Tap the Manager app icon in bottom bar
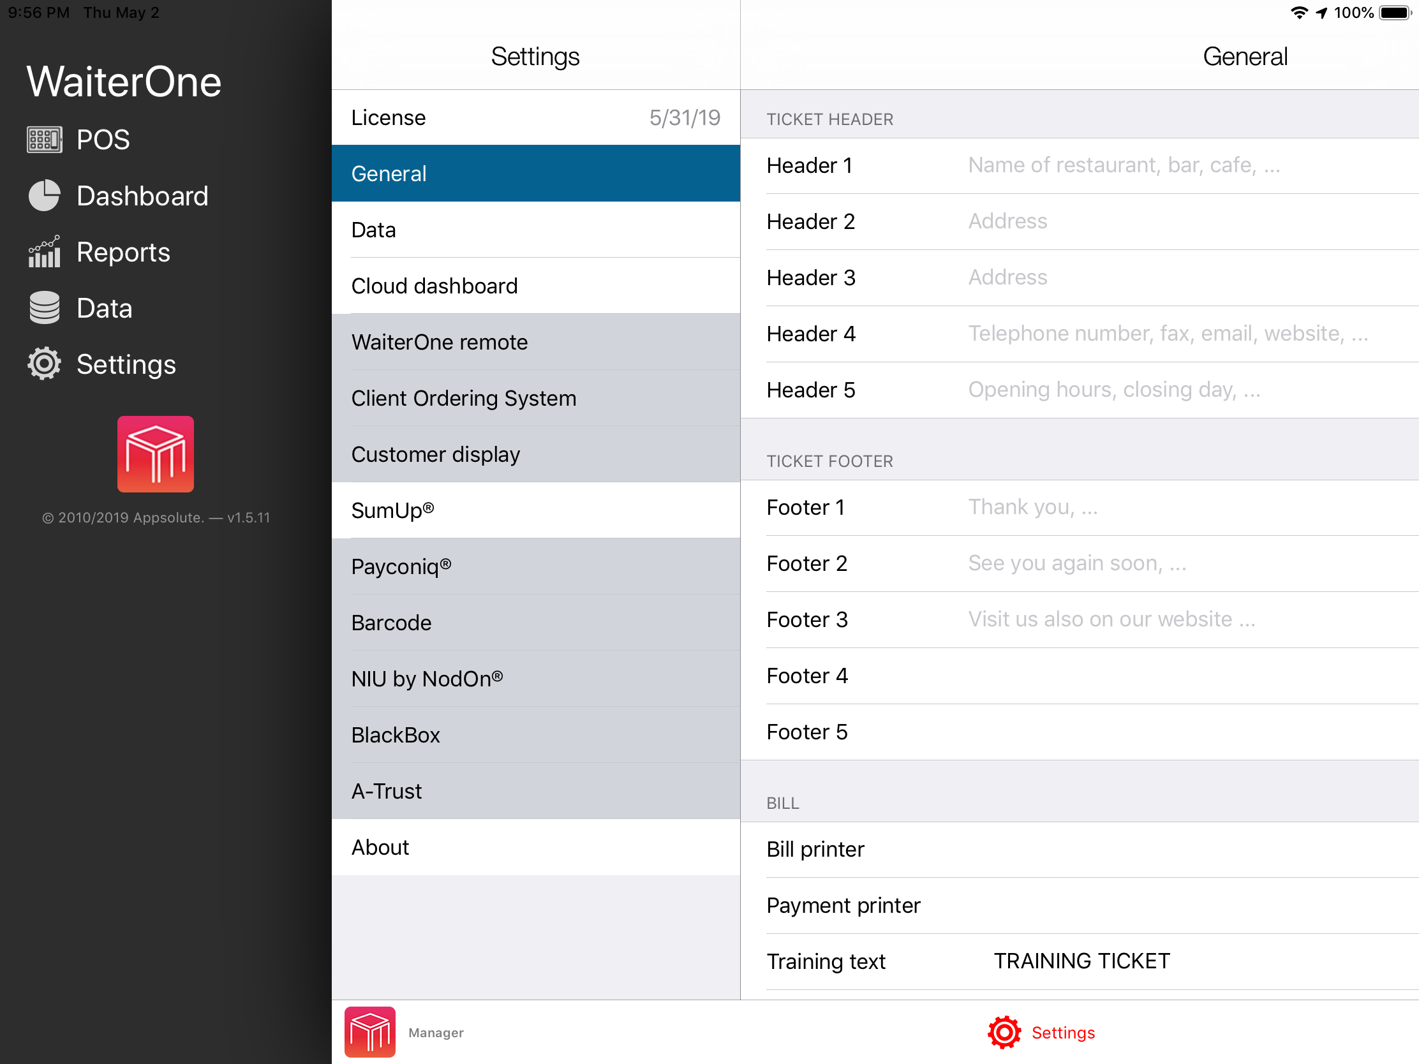This screenshot has width=1419, height=1064. click(370, 1032)
